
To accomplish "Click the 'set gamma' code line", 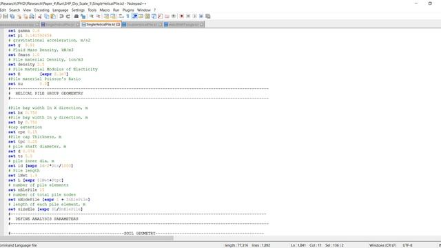I will (x=24, y=30).
